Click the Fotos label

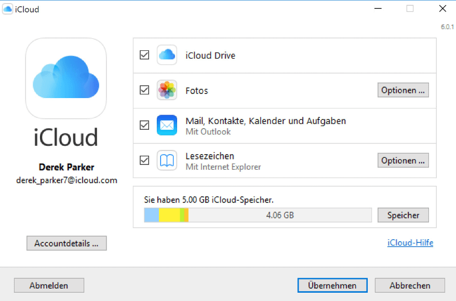[197, 91]
